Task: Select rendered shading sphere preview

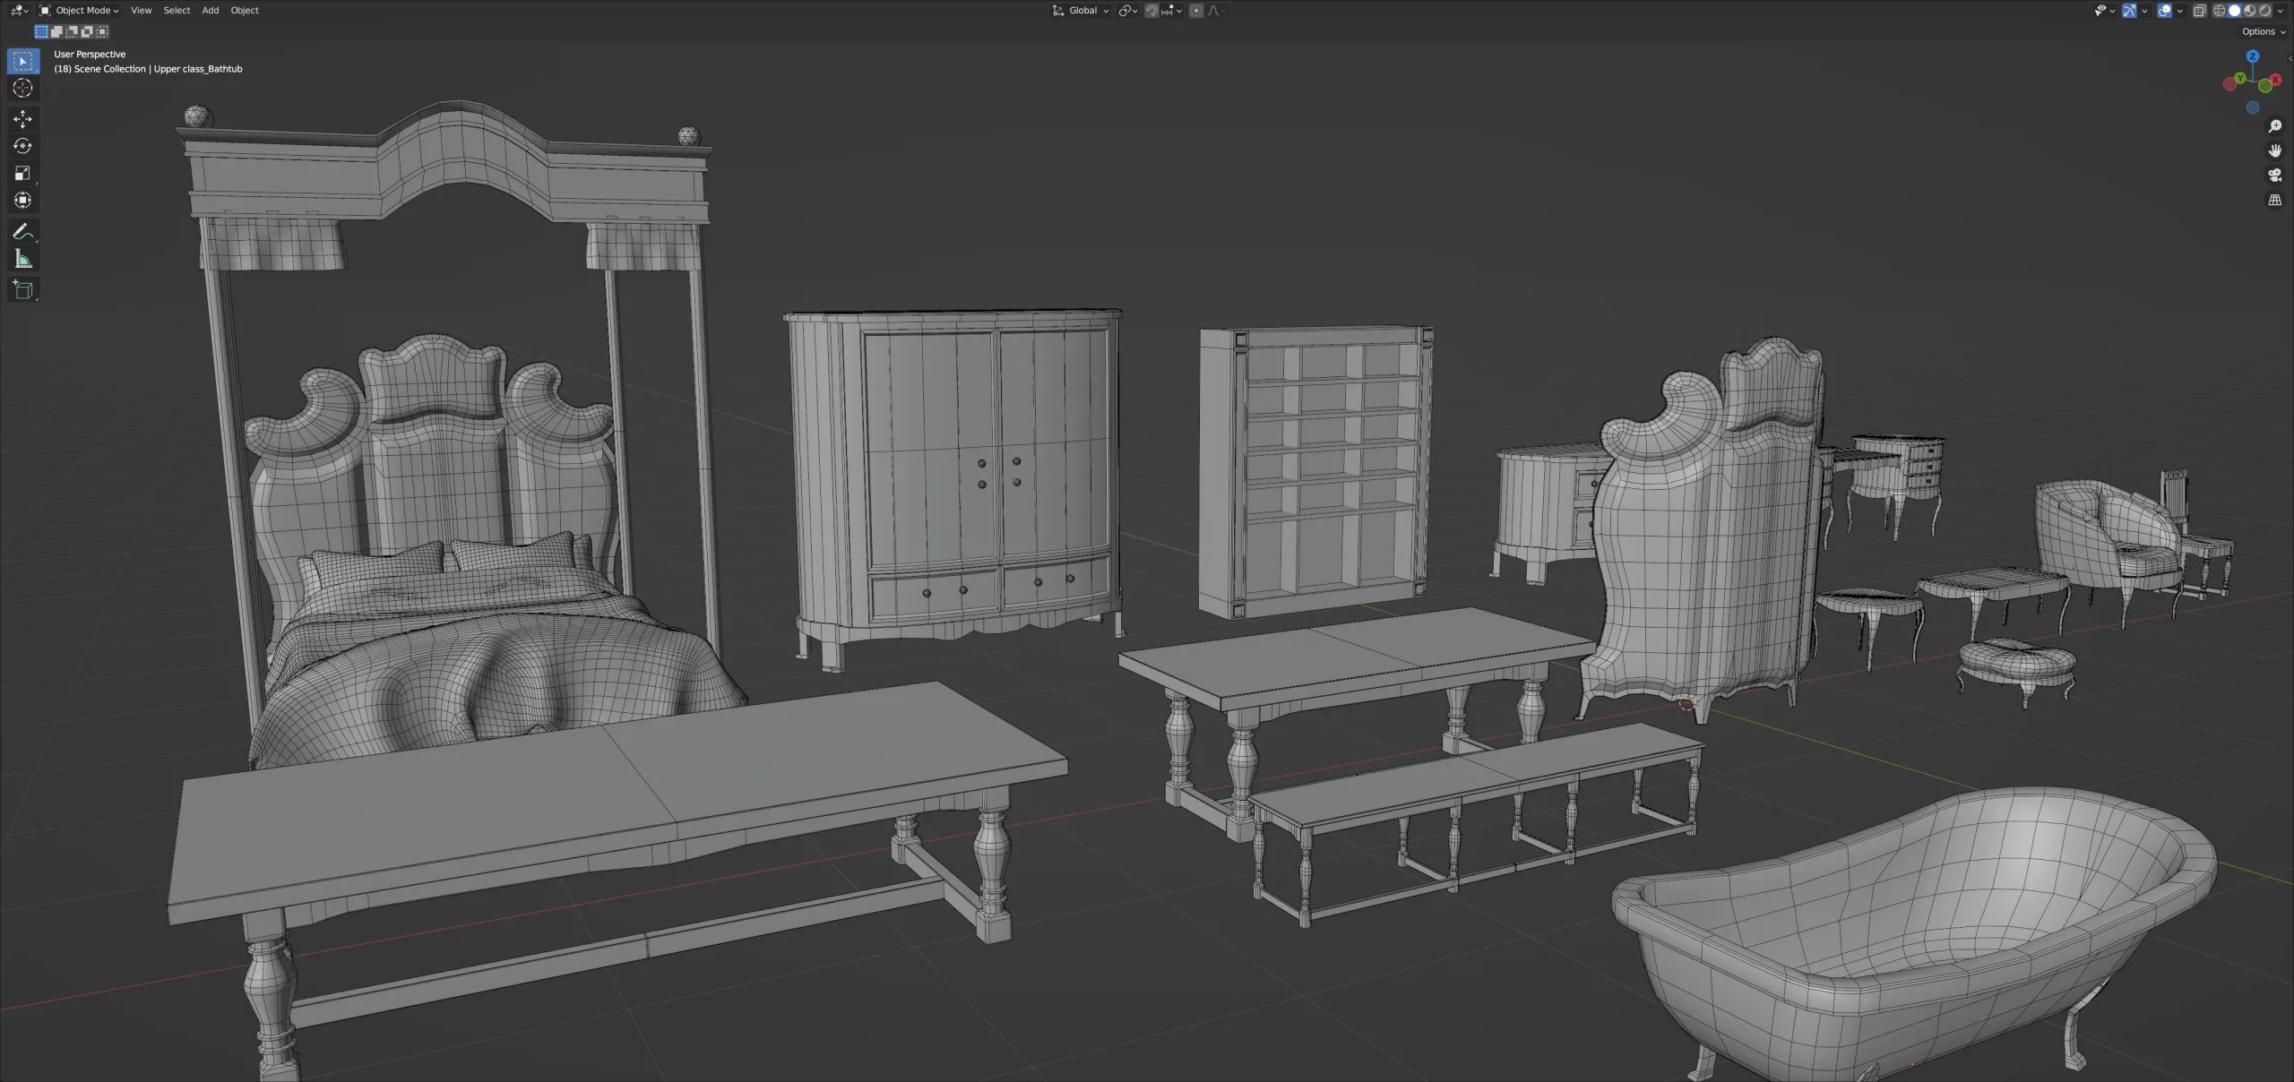Action: tap(2265, 10)
